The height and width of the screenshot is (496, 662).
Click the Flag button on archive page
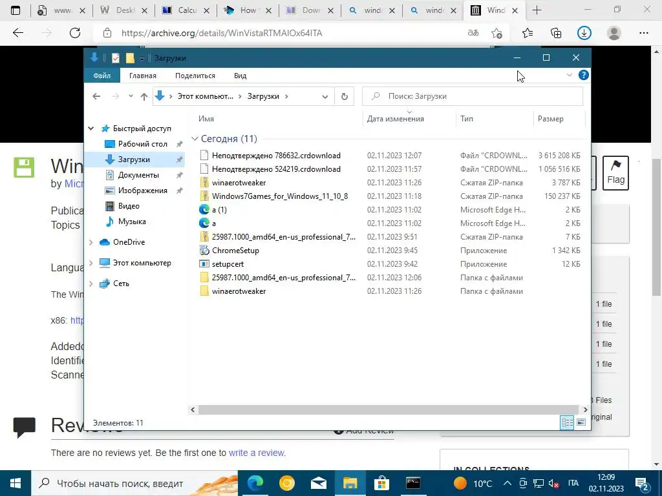tap(615, 172)
